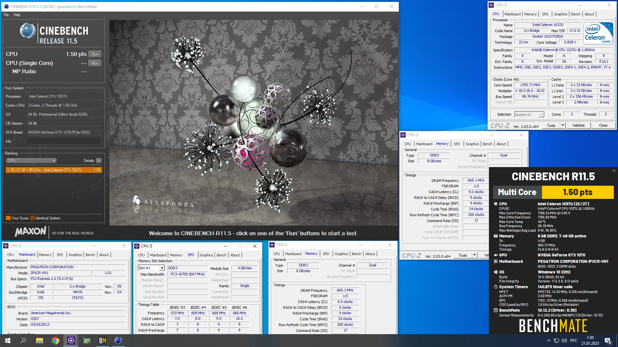
Task: Open Socket #1 selection dropdown
Action: [529, 115]
